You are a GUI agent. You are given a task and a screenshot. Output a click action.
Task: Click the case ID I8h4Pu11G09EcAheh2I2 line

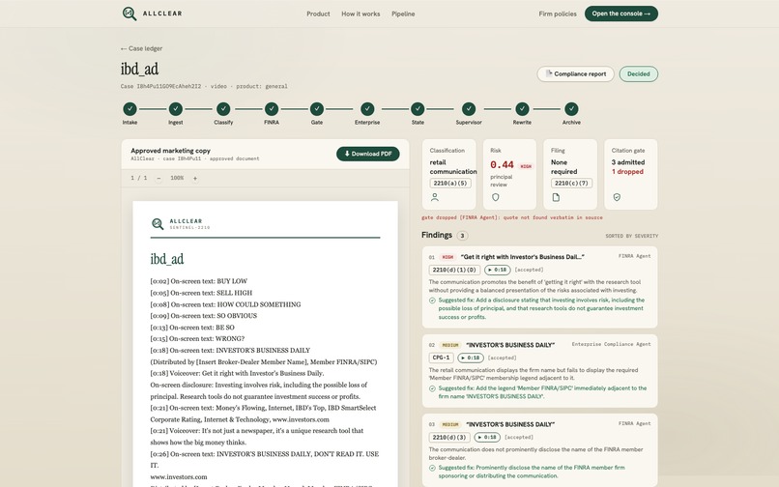click(204, 86)
